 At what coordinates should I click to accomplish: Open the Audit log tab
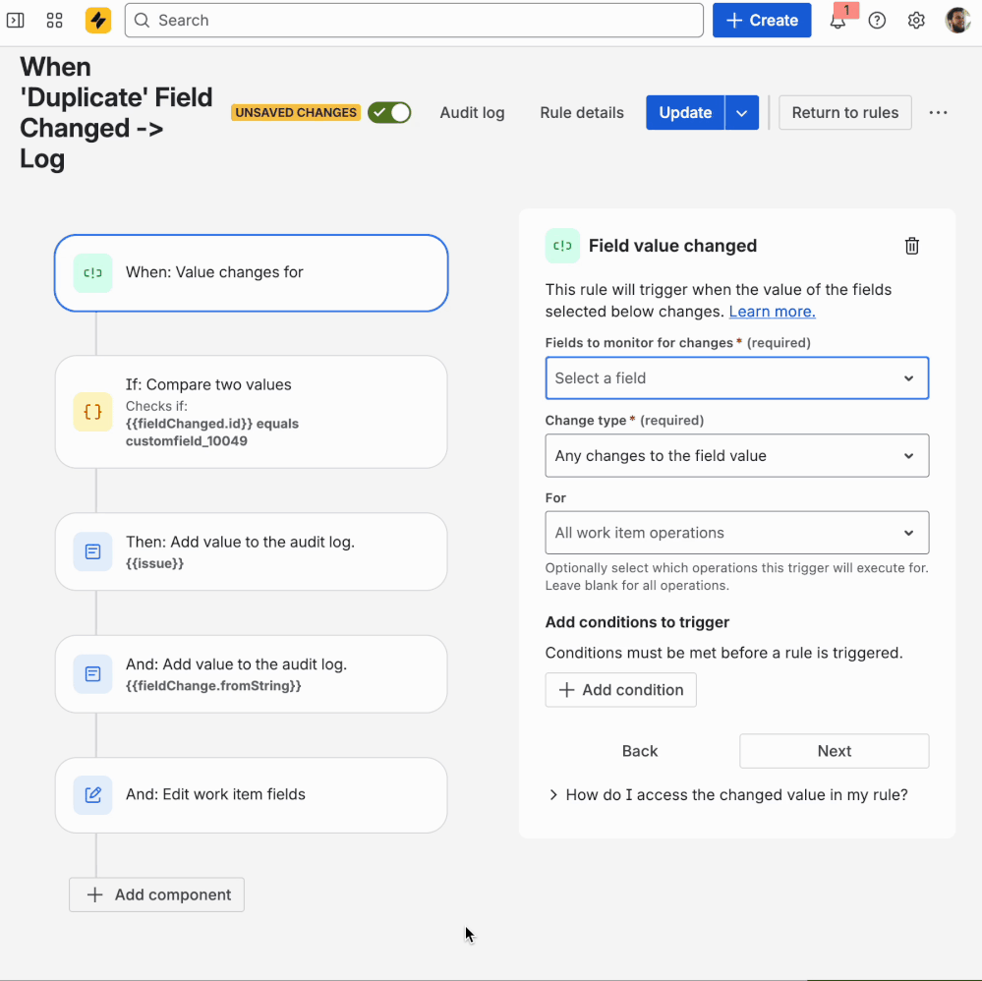pyautogui.click(x=472, y=113)
